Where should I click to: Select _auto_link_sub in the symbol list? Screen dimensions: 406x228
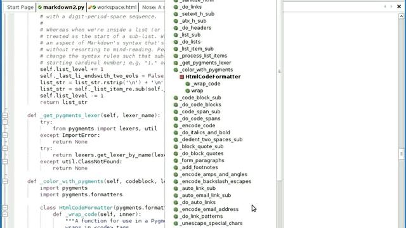[x=198, y=189]
